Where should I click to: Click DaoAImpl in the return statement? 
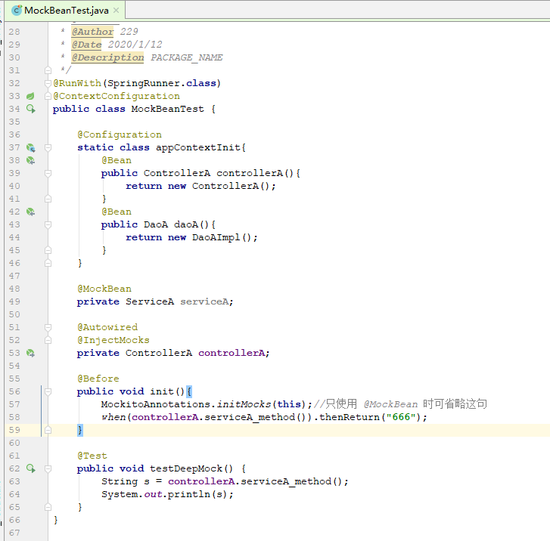tap(216, 237)
